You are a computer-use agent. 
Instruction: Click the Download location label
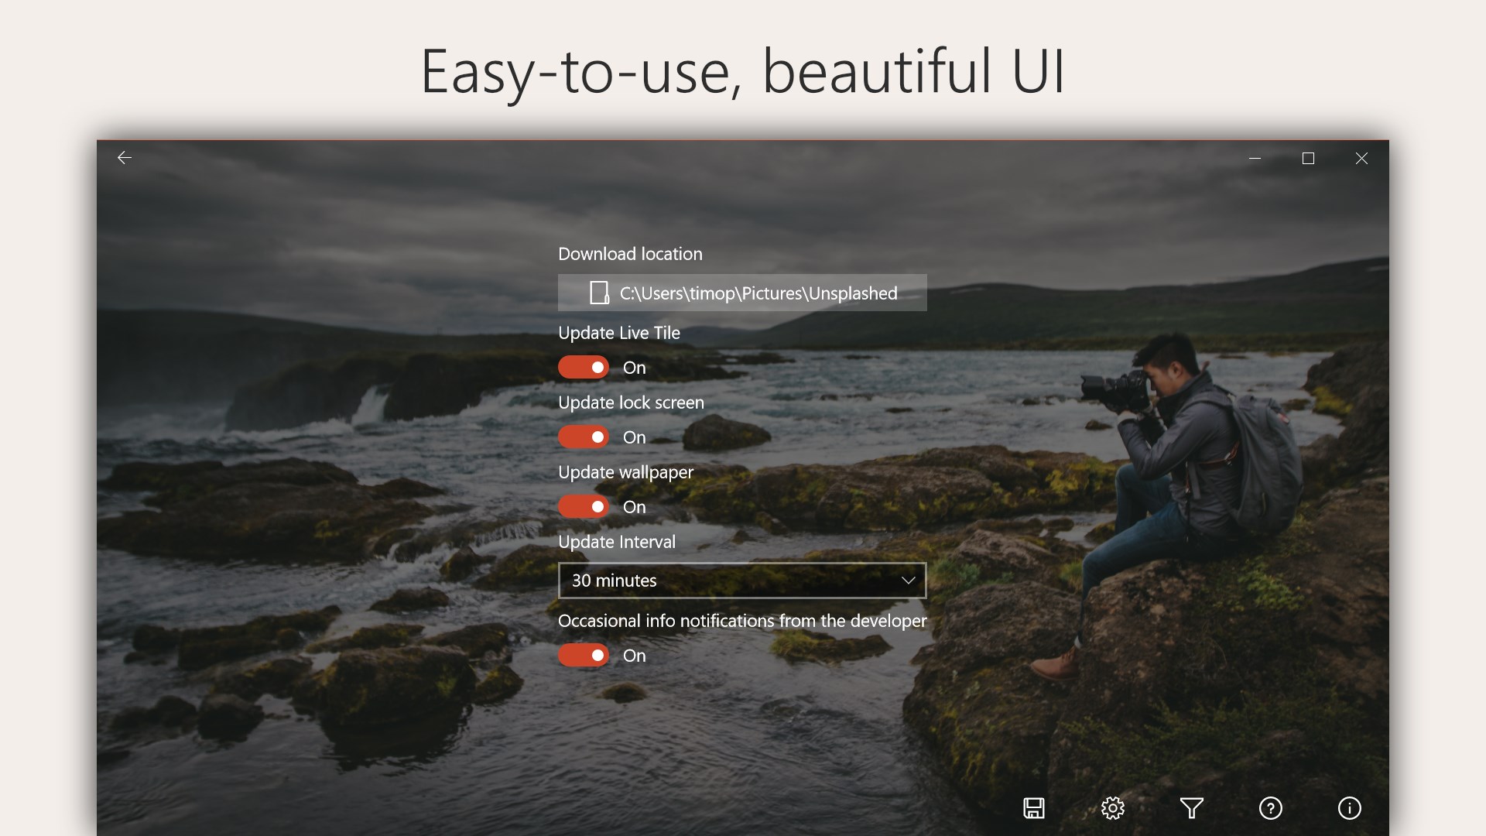(630, 254)
